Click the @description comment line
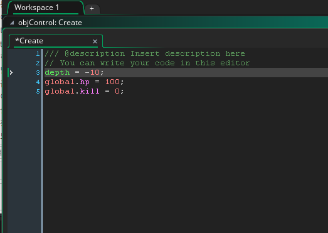This screenshot has width=328, height=233. (145, 54)
